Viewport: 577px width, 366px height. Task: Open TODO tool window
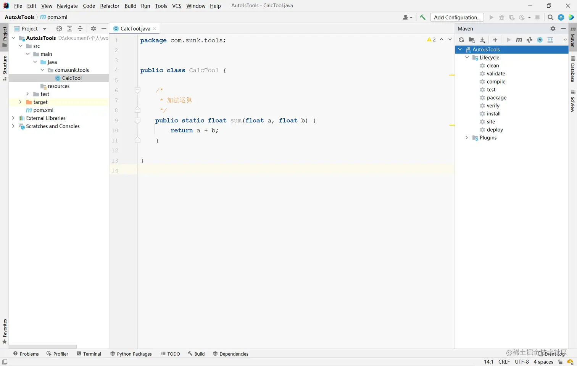[171, 354]
